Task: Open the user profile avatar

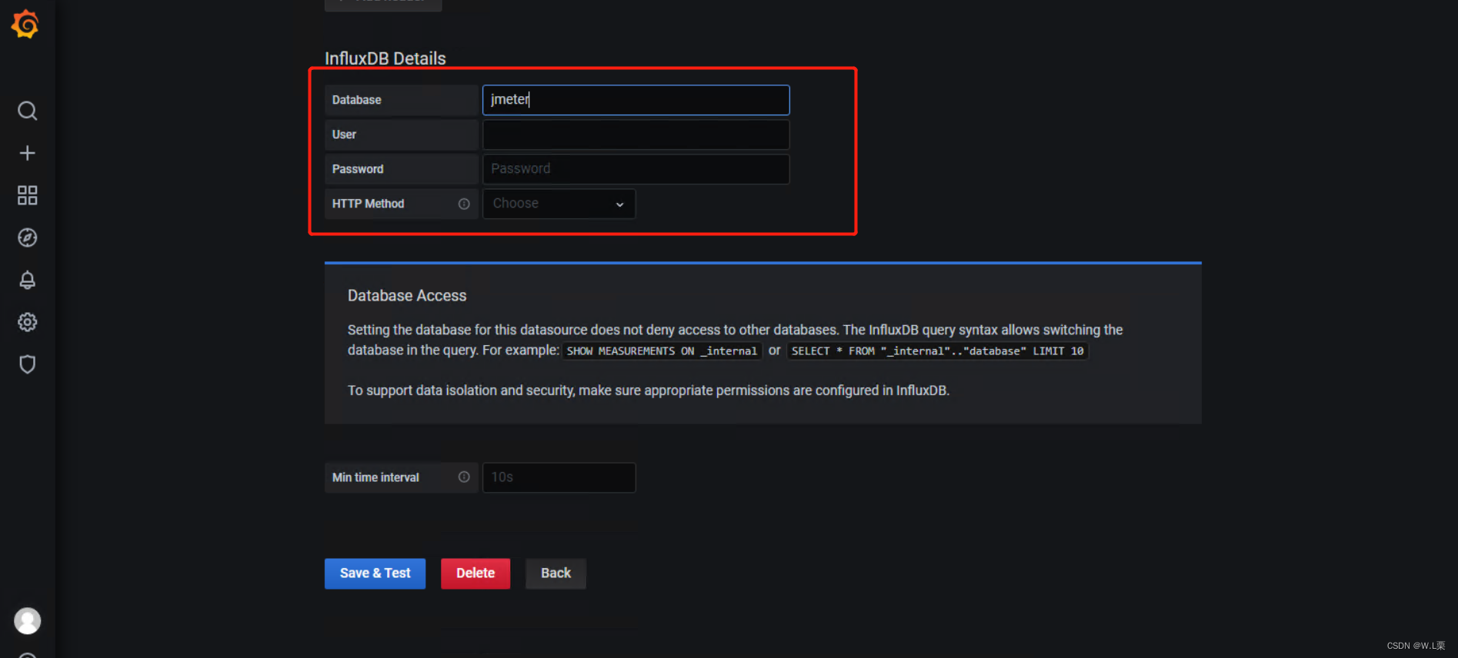Action: [27, 620]
